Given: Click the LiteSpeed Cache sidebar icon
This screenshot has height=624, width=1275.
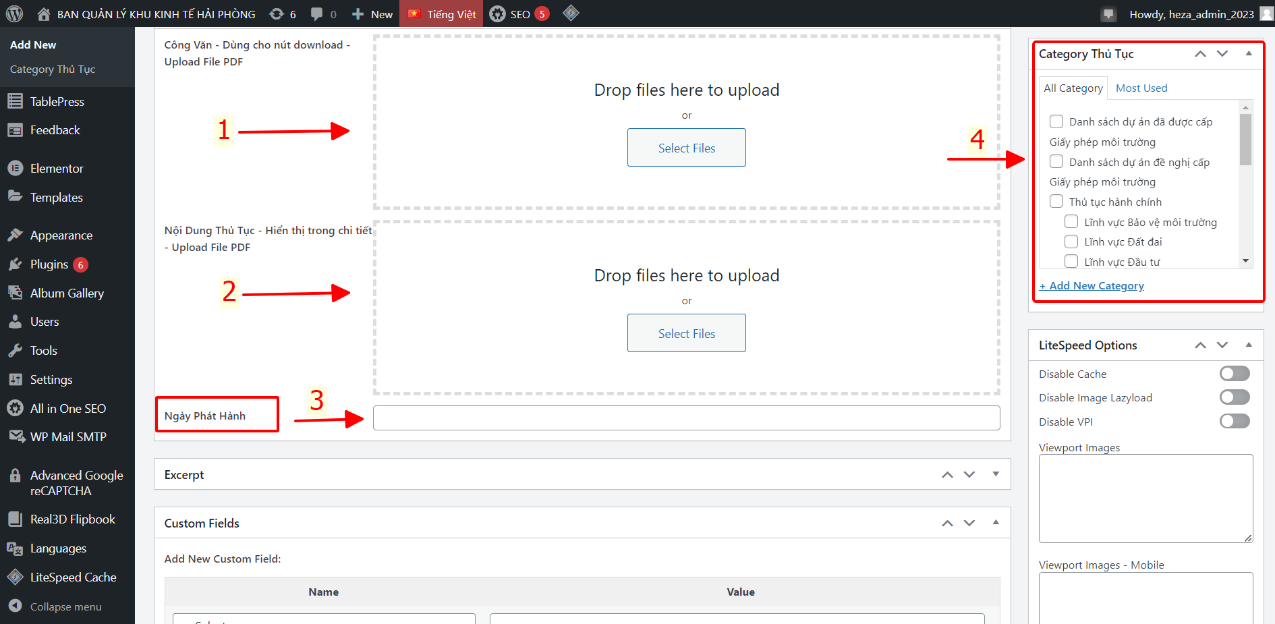Looking at the screenshot, I should click(16, 577).
